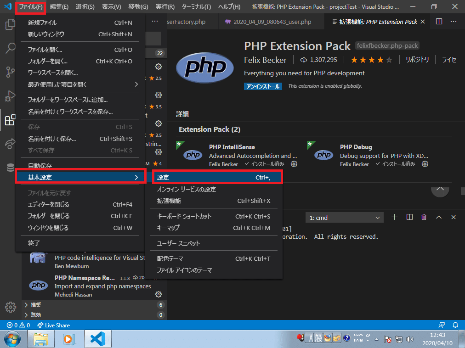Add a new terminal with plus icon

tap(394, 217)
